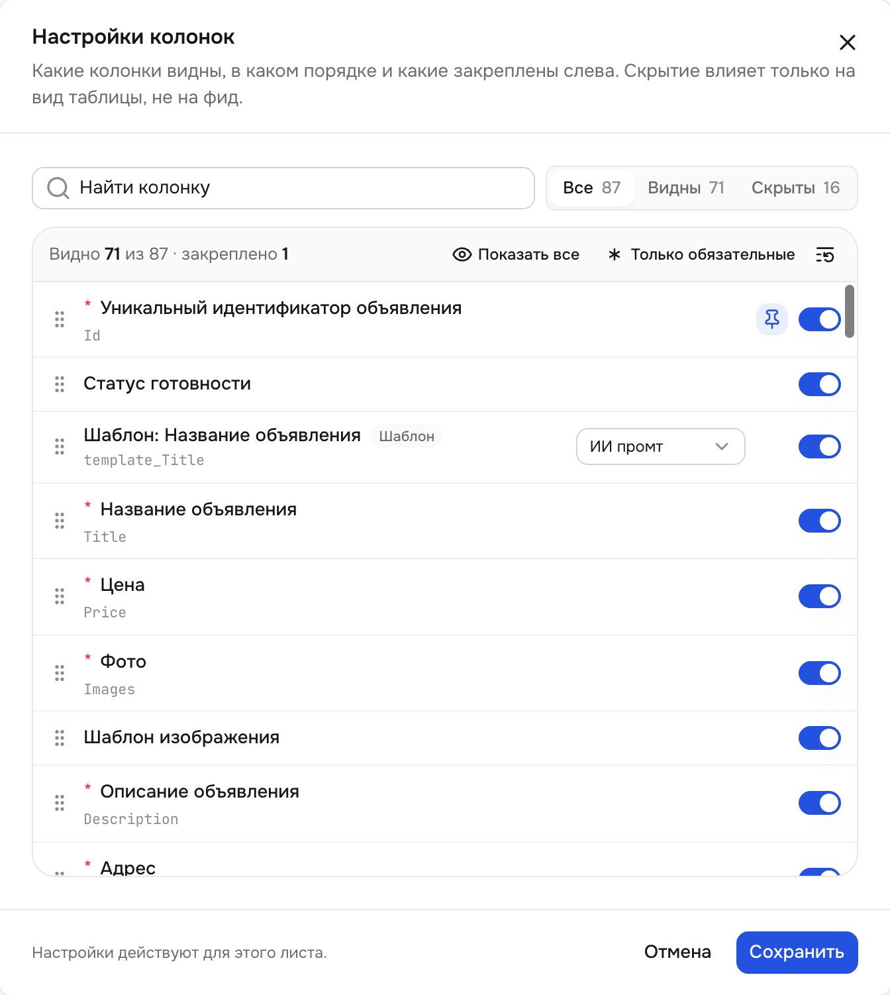Image resolution: width=890 pixels, height=995 pixels.
Task: Click the Images field code text
Action: [109, 690]
